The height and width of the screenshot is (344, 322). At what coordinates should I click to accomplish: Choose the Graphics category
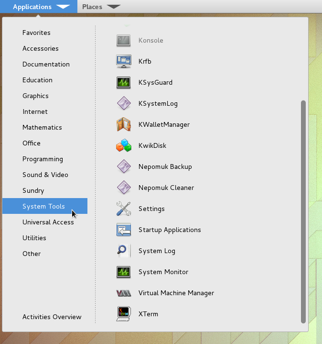point(35,96)
